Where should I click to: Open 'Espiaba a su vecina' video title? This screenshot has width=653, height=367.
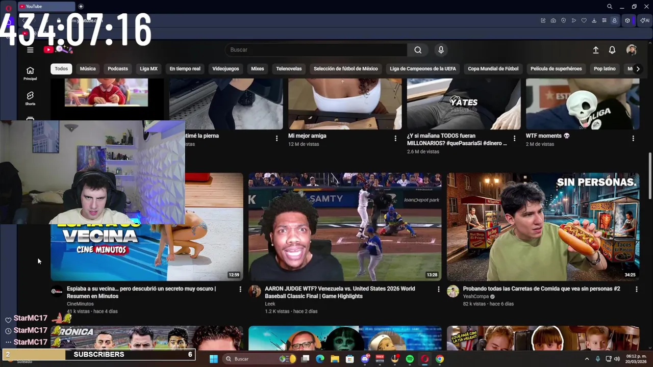pyautogui.click(x=141, y=292)
